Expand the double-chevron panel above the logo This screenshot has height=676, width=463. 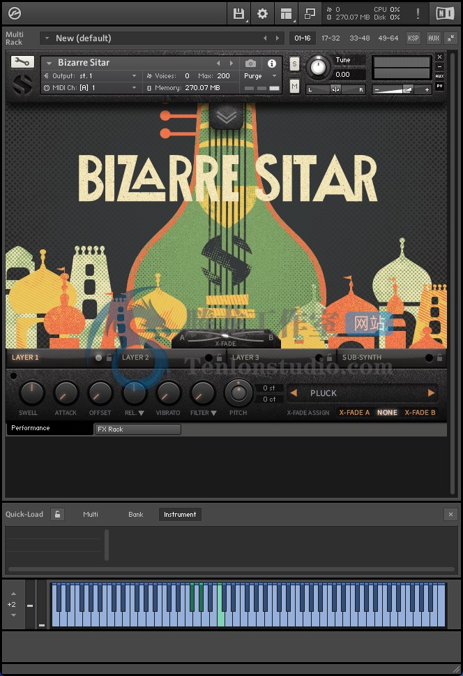point(227,116)
